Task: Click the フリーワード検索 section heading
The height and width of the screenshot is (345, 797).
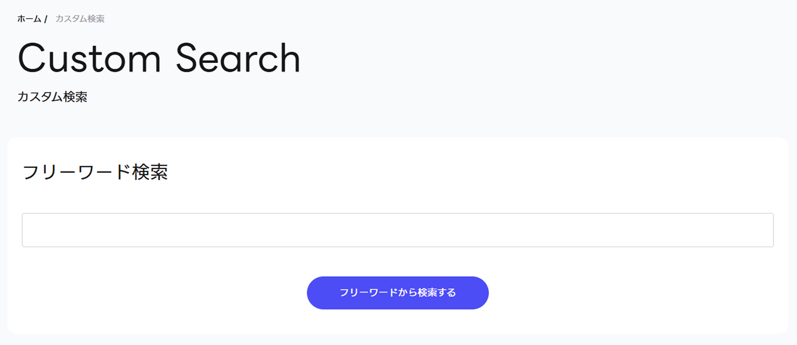Action: (95, 172)
